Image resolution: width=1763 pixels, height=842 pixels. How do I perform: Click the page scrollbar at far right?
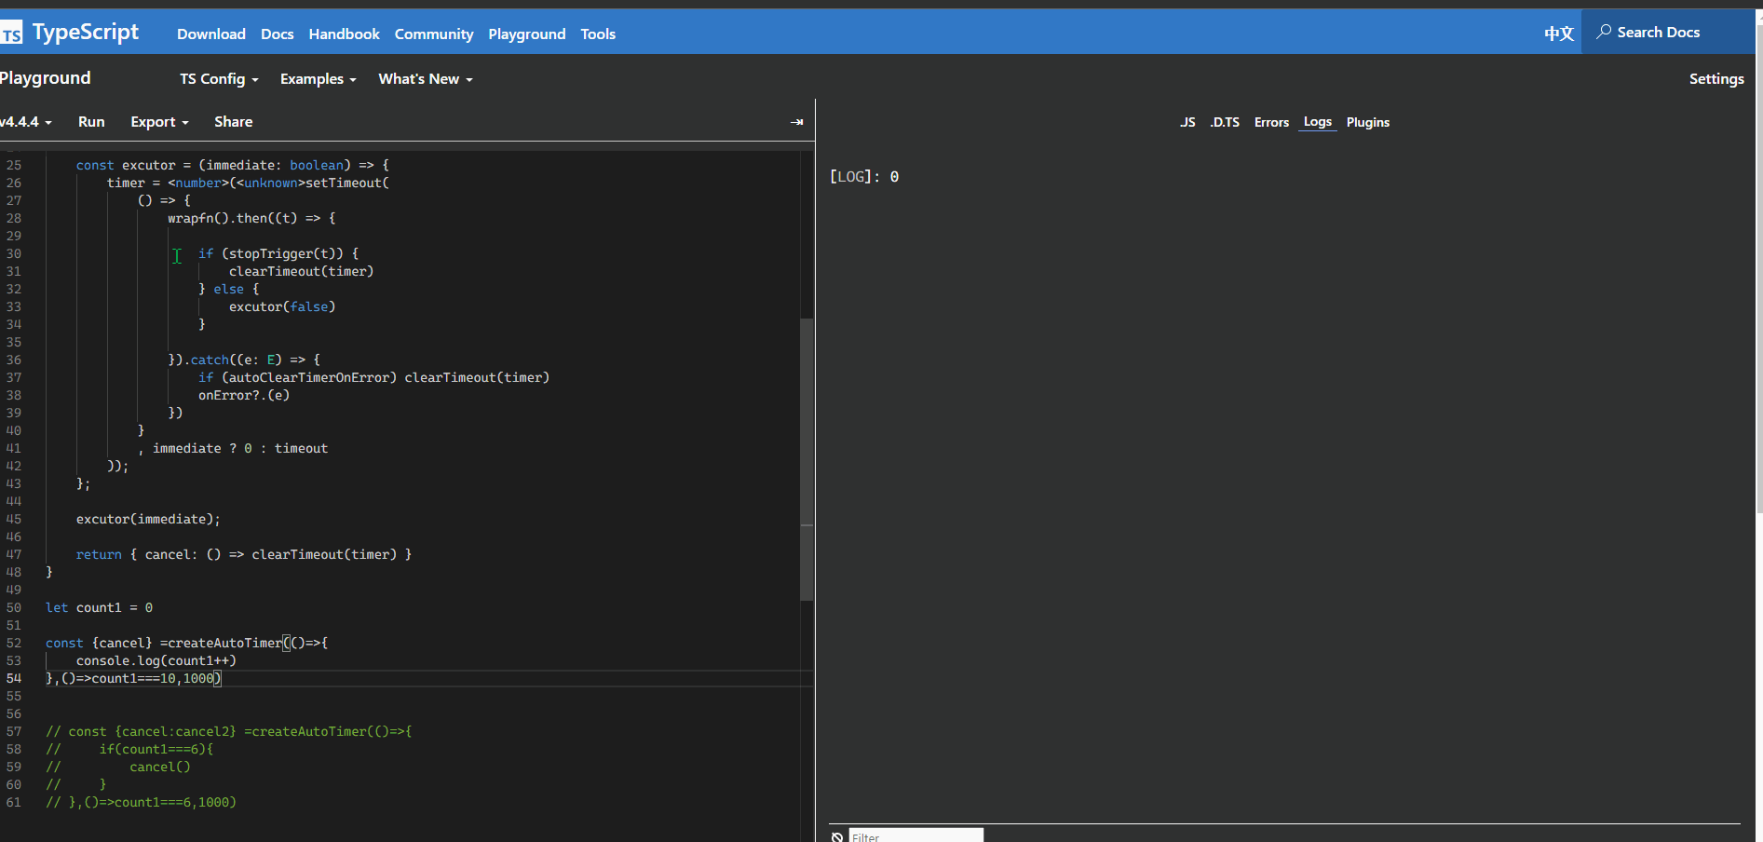click(x=1759, y=270)
